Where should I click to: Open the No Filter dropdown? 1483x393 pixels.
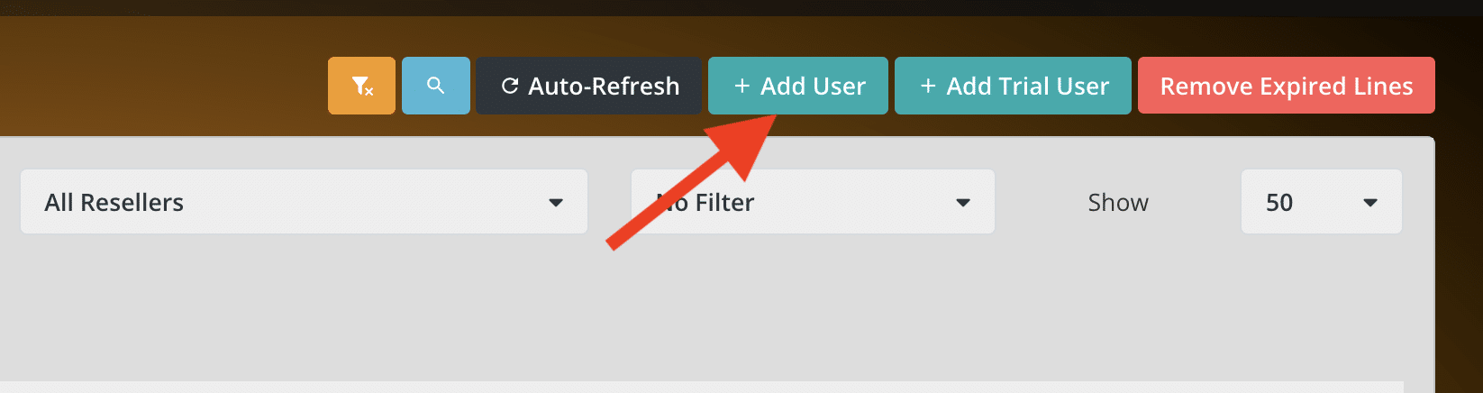(812, 202)
